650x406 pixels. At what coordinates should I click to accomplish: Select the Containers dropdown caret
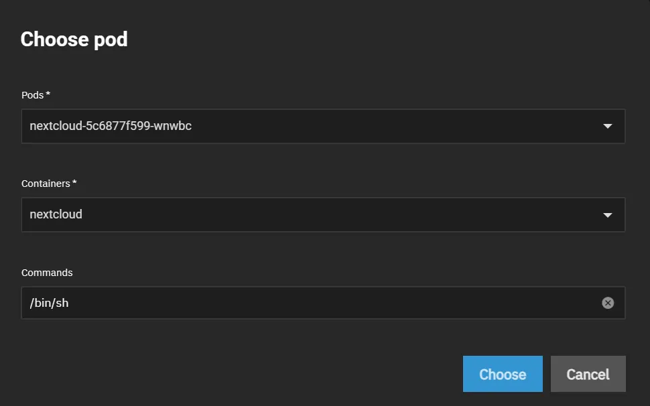(x=608, y=214)
